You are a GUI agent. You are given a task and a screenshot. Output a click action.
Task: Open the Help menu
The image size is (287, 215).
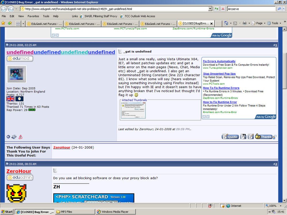pos(56,16)
